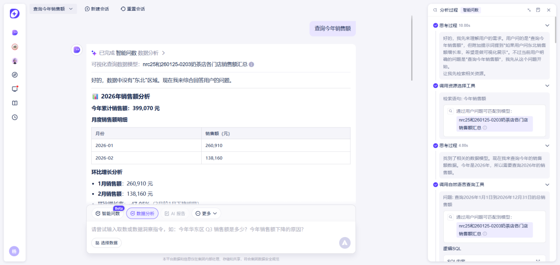
Task: Click the user avatar 杨 at sidebar bottom
Action: (x=15, y=251)
